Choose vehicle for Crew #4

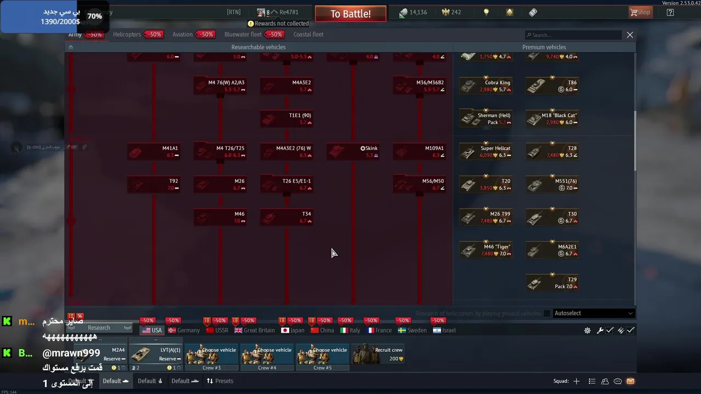coord(267,354)
